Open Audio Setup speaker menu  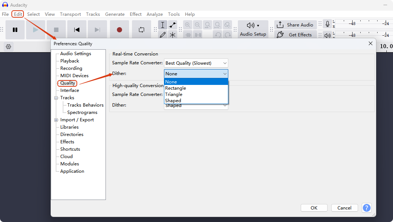tap(253, 29)
